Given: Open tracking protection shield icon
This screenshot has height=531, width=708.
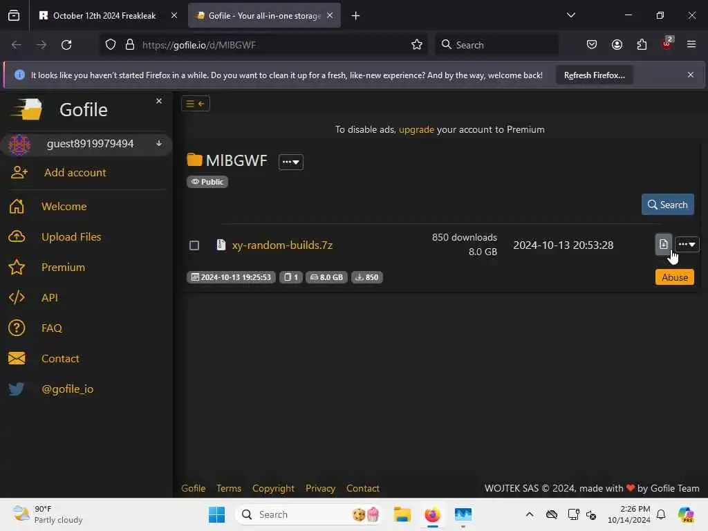Looking at the screenshot, I should point(111,45).
